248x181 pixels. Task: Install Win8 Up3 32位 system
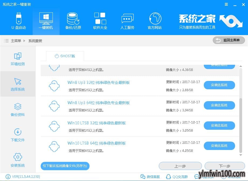tap(219, 85)
